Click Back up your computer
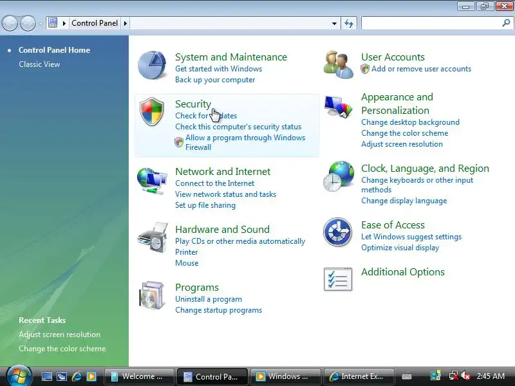This screenshot has height=386, width=515. point(215,80)
